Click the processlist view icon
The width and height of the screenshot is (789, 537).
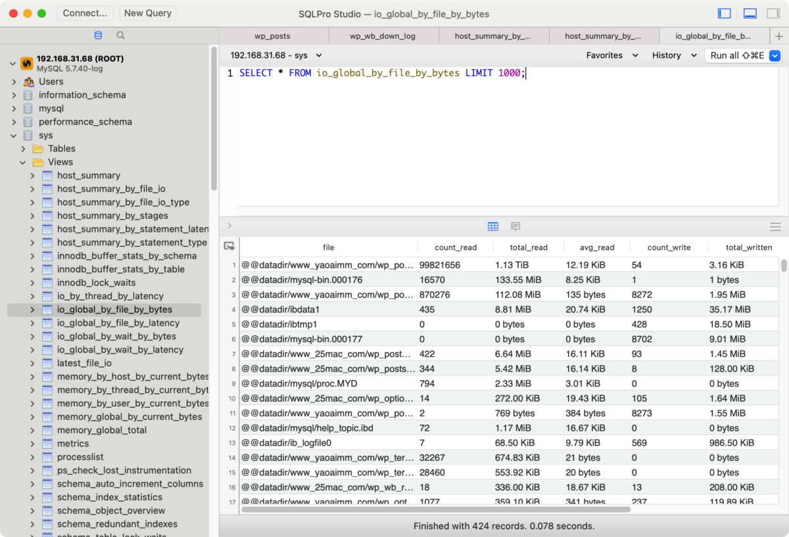(x=47, y=457)
